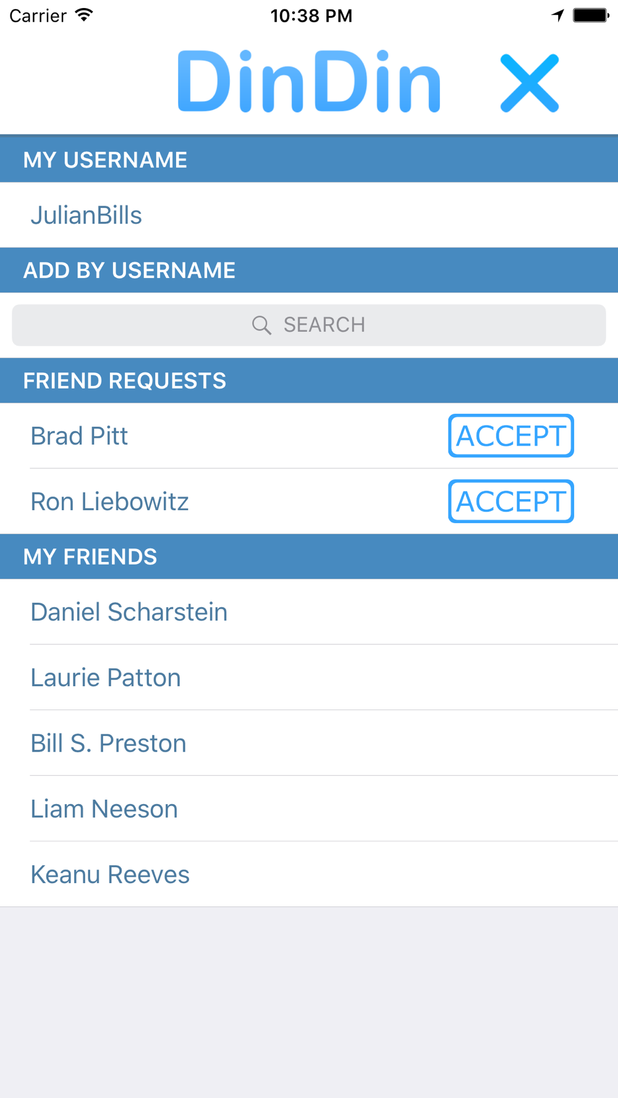The width and height of the screenshot is (618, 1098).
Task: Tap Brad Pitt's name in Friend Requests
Action: [x=79, y=436]
